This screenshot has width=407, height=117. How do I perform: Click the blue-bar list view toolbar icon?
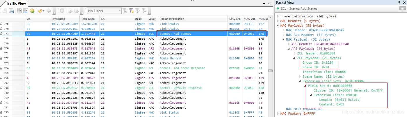click(26, 11)
